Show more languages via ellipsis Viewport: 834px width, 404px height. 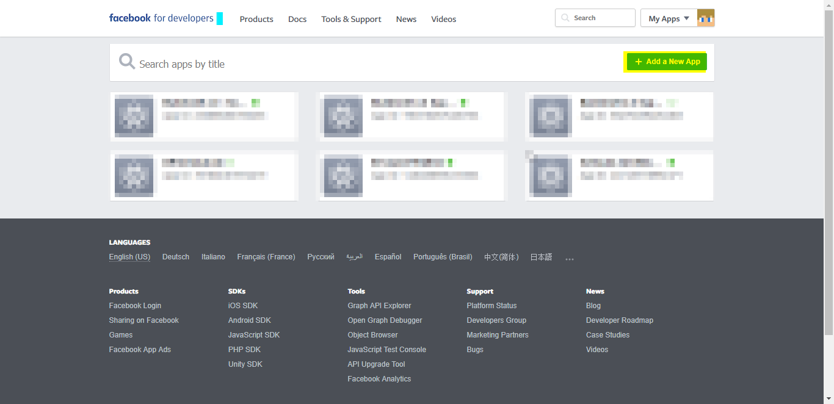pyautogui.click(x=570, y=259)
